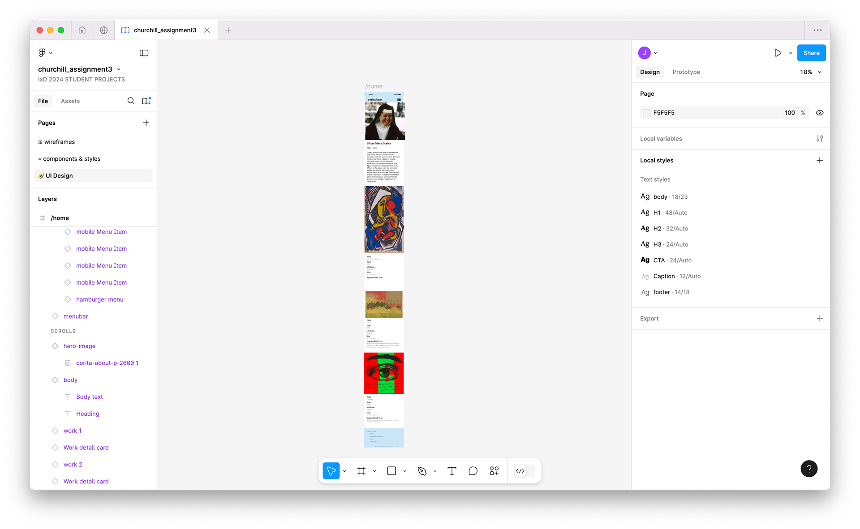Open Move tool options chevron

[x=344, y=471]
